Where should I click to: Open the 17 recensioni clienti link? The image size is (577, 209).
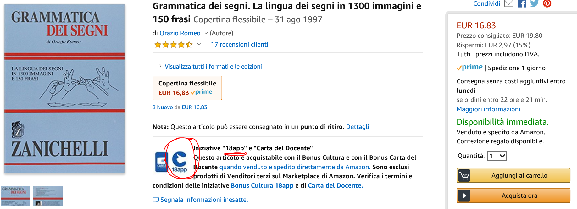pos(239,45)
